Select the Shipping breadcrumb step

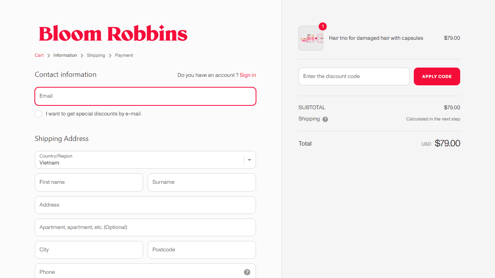point(96,55)
